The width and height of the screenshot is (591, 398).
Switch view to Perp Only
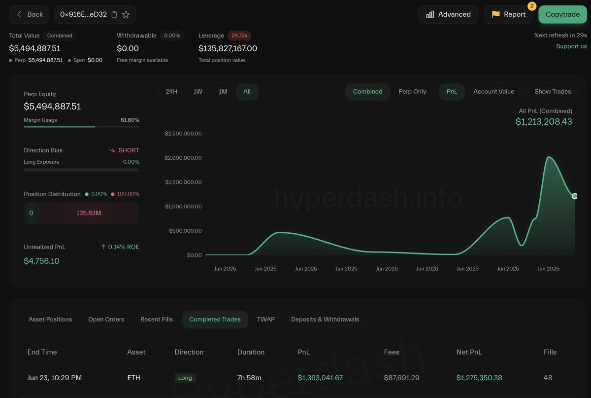click(x=413, y=91)
